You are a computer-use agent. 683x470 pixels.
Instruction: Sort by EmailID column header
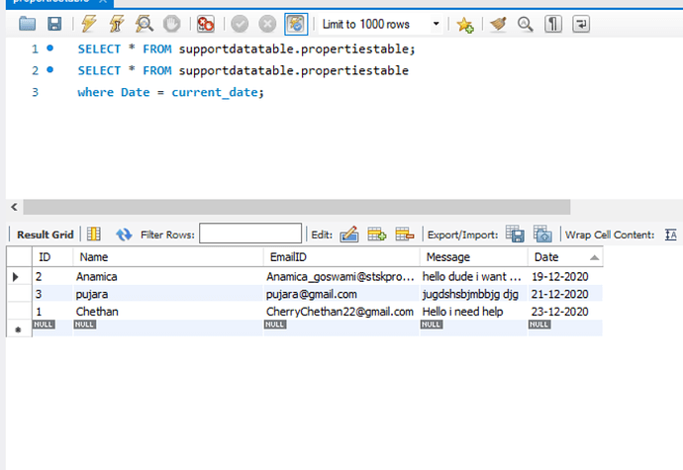tap(341, 256)
